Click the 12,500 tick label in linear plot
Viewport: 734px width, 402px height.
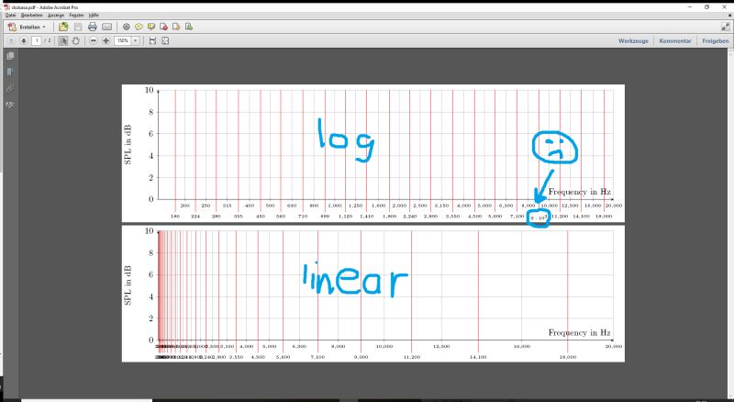point(441,346)
